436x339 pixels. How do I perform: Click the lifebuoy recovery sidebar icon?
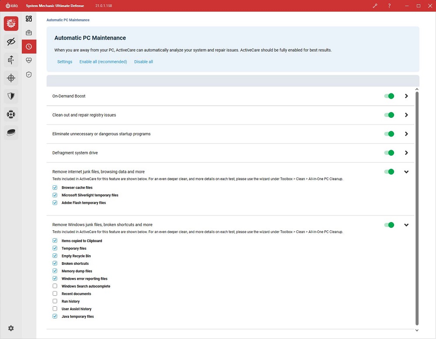click(11, 114)
